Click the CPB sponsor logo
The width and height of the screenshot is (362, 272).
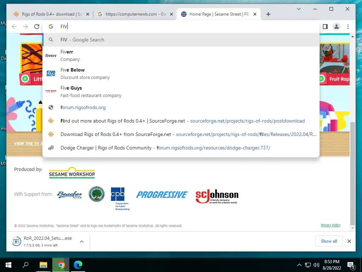[x=121, y=199]
